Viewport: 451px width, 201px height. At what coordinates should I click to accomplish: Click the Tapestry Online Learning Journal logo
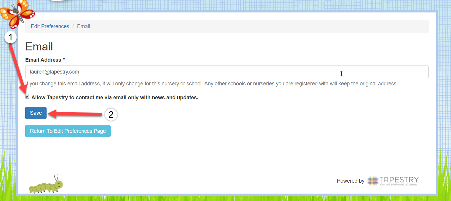point(393,181)
